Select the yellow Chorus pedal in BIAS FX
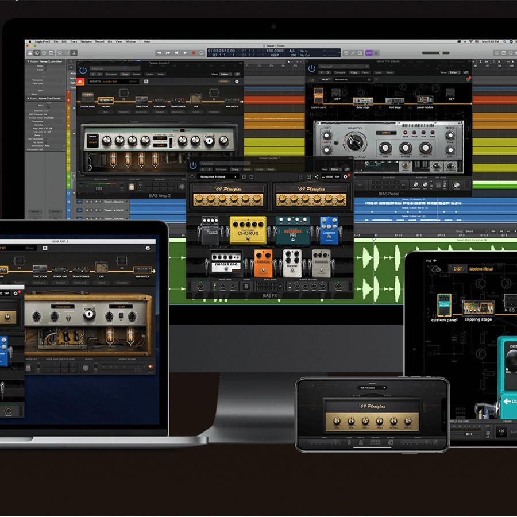 pyautogui.click(x=248, y=230)
